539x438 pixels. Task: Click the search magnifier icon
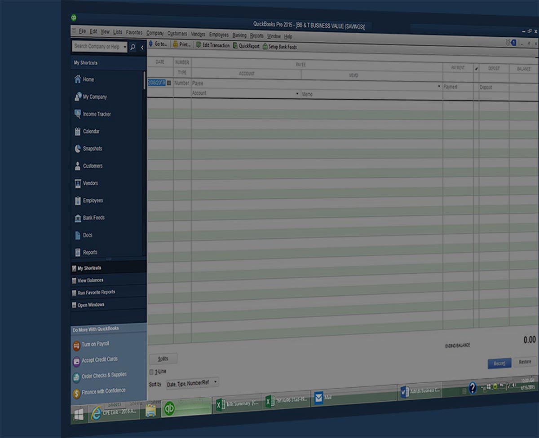point(133,47)
